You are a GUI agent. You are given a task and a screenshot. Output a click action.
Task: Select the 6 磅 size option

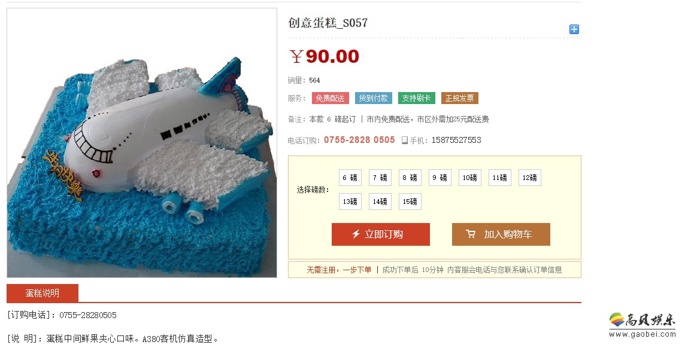click(x=350, y=178)
